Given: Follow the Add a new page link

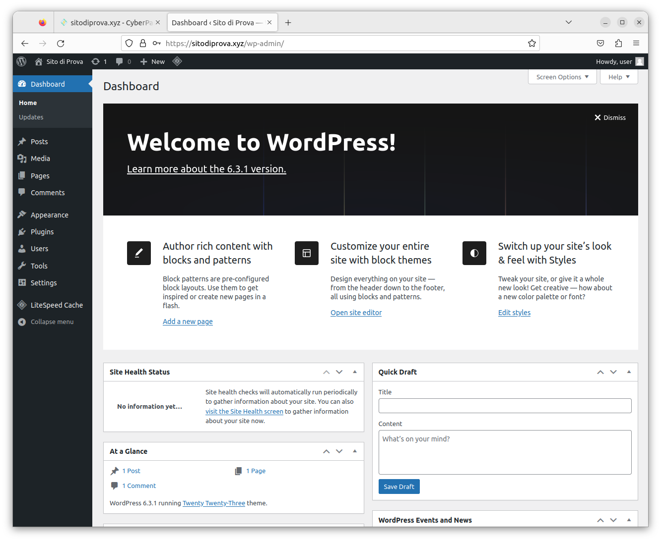Looking at the screenshot, I should pos(188,322).
